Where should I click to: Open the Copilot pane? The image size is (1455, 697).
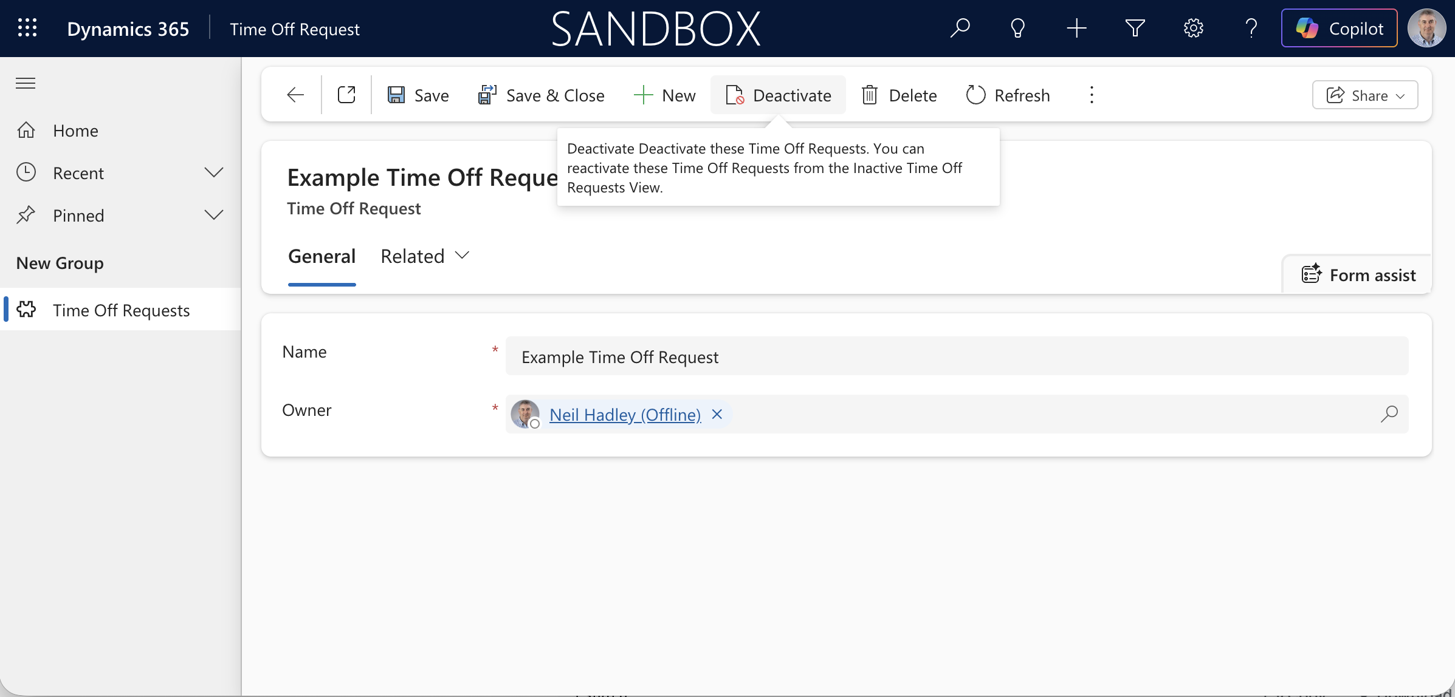[x=1339, y=28]
